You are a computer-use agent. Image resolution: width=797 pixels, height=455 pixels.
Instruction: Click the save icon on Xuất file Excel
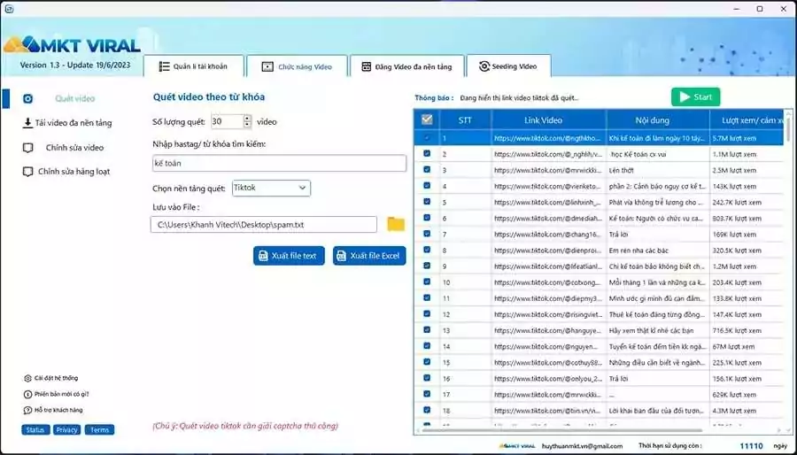[x=342, y=256]
